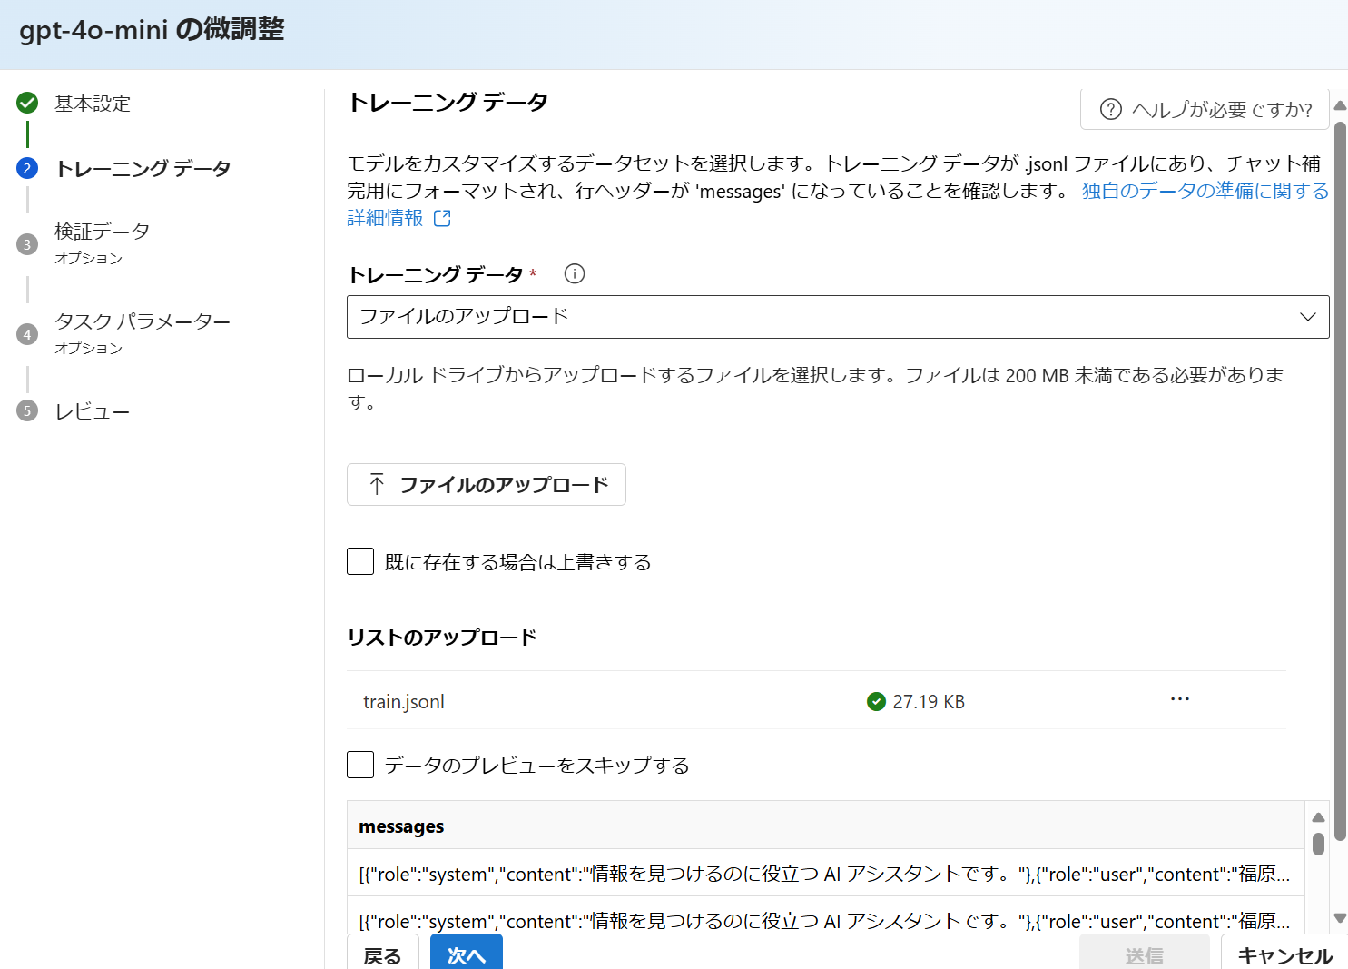Click the question mark help icon
Screen dimensions: 1348x969
(1110, 110)
